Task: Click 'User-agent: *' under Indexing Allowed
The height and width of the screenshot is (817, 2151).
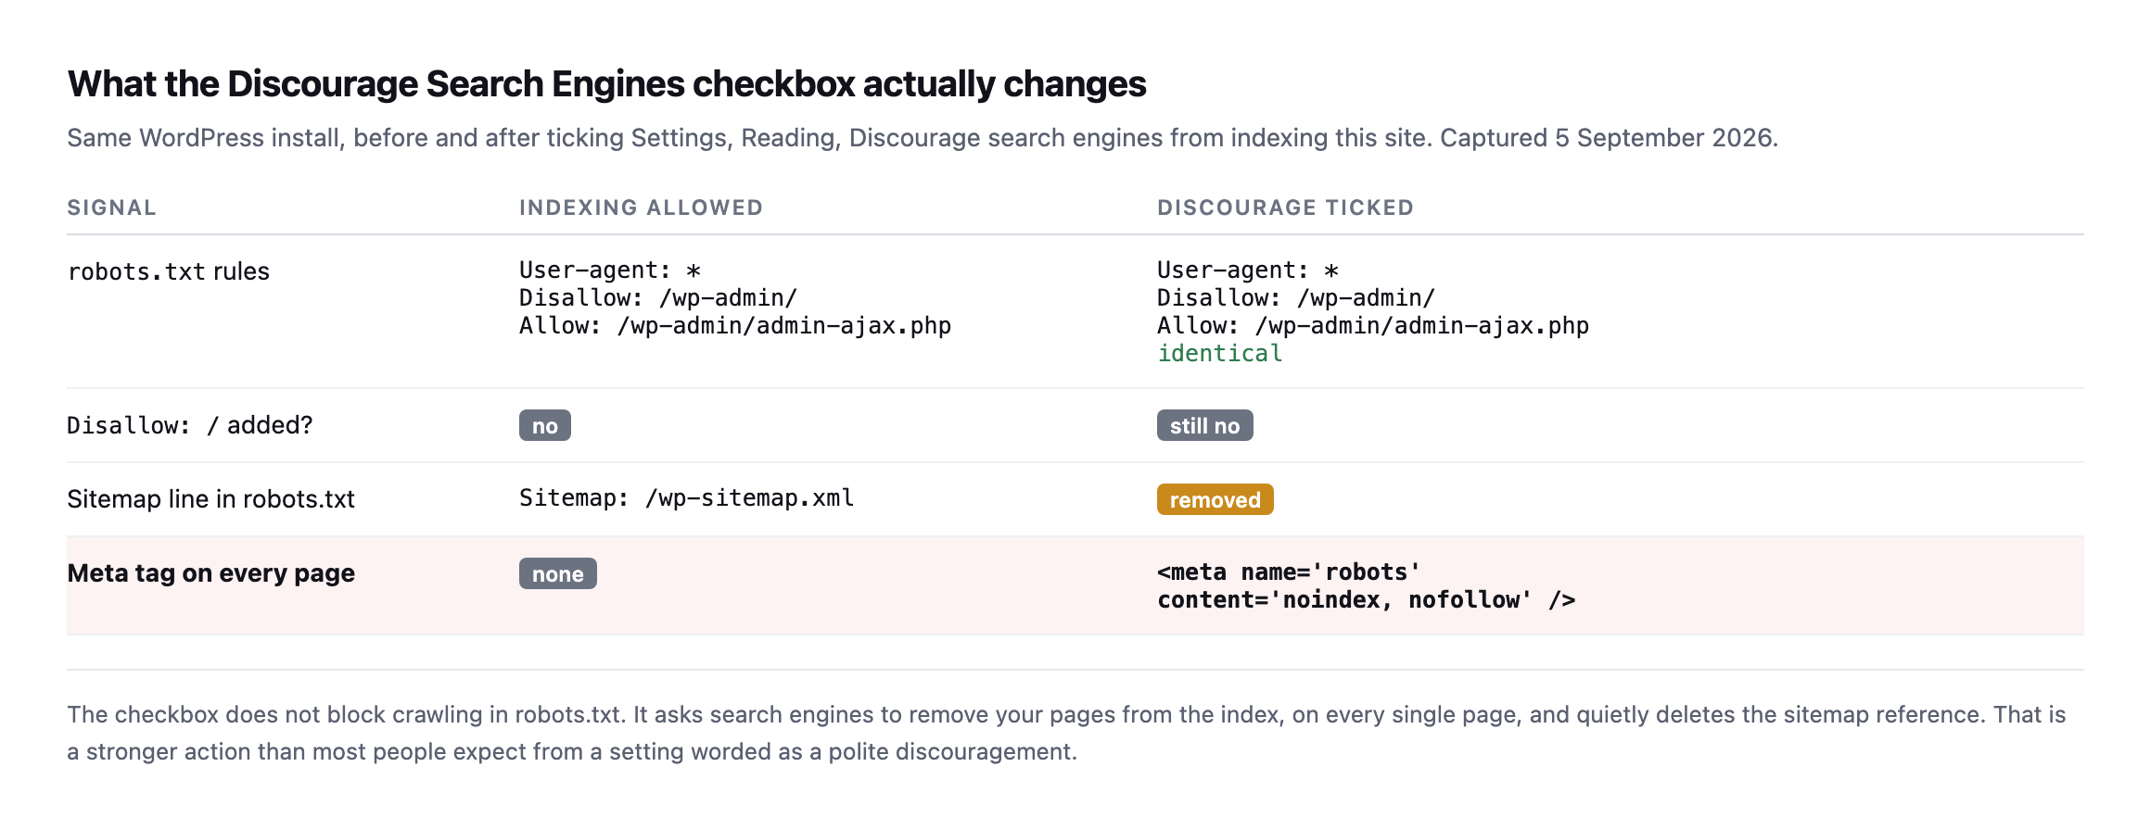Action: [609, 270]
